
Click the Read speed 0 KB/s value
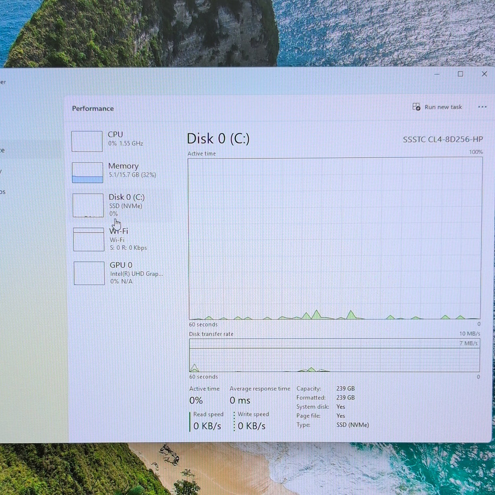pyautogui.click(x=207, y=426)
